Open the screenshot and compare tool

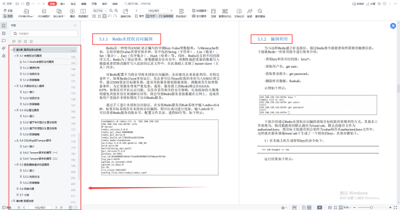tap(225, 13)
